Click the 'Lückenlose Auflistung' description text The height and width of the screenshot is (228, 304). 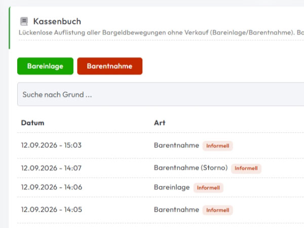(161, 32)
